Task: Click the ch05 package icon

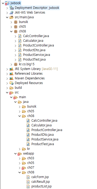Action: coord(16,27)
